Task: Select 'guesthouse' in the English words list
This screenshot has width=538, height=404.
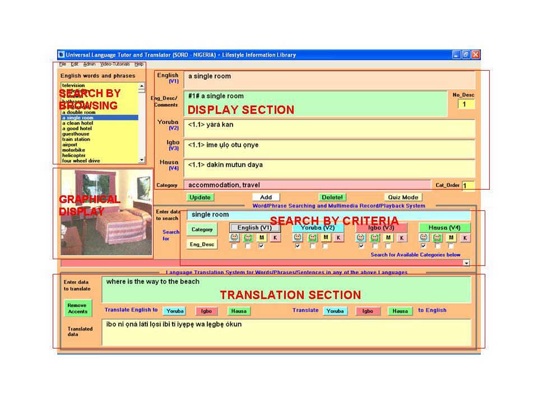Action: [x=76, y=134]
